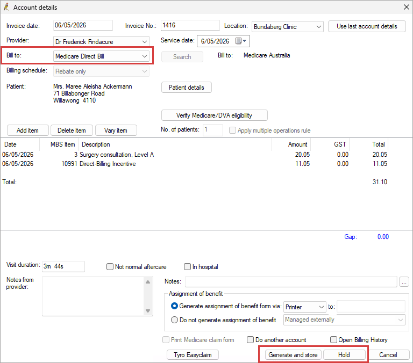Viewport: 413px width, 363px height.
Task: Click the Invoice date field
Action: 83,25
